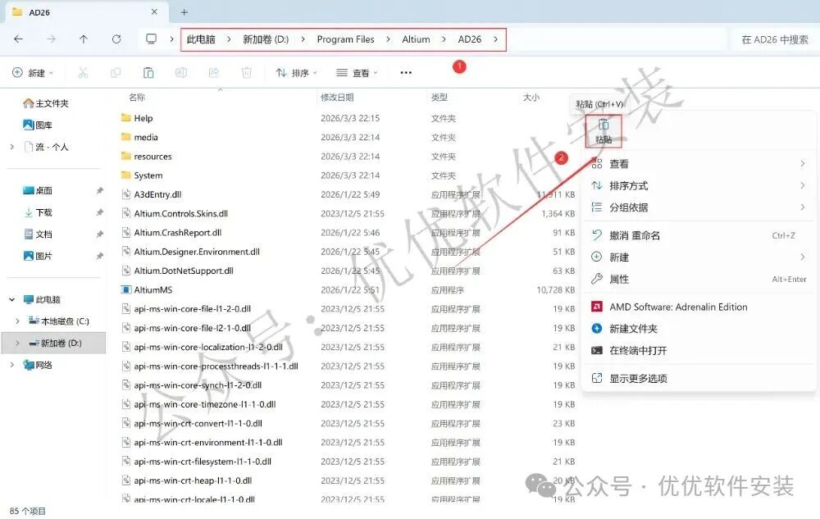Open 排序方式 in the context menu

699,185
